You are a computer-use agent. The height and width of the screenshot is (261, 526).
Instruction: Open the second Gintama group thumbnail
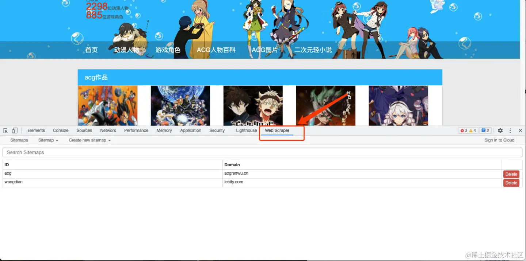click(x=180, y=106)
